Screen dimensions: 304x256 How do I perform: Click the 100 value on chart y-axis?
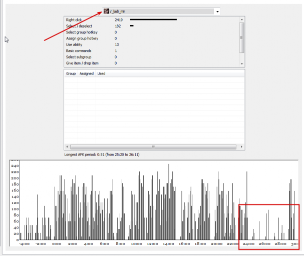[15, 209]
